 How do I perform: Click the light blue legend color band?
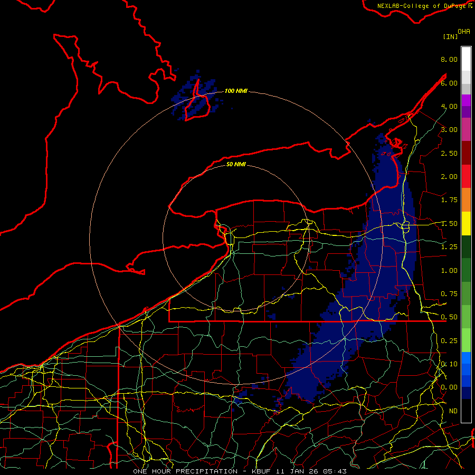466,358
